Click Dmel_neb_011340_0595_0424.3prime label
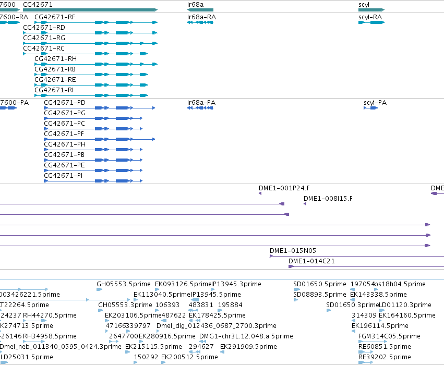The width and height of the screenshot is (444, 365). (x=61, y=347)
